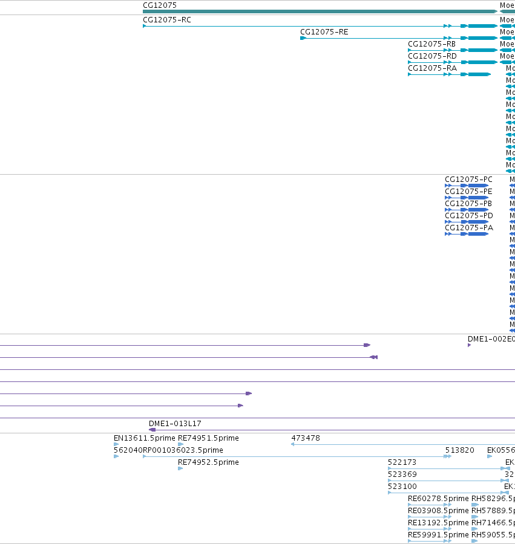Screen dimensions: 515x544
Task: Select the CG12075 gene label
Action: pyautogui.click(x=160, y=5)
